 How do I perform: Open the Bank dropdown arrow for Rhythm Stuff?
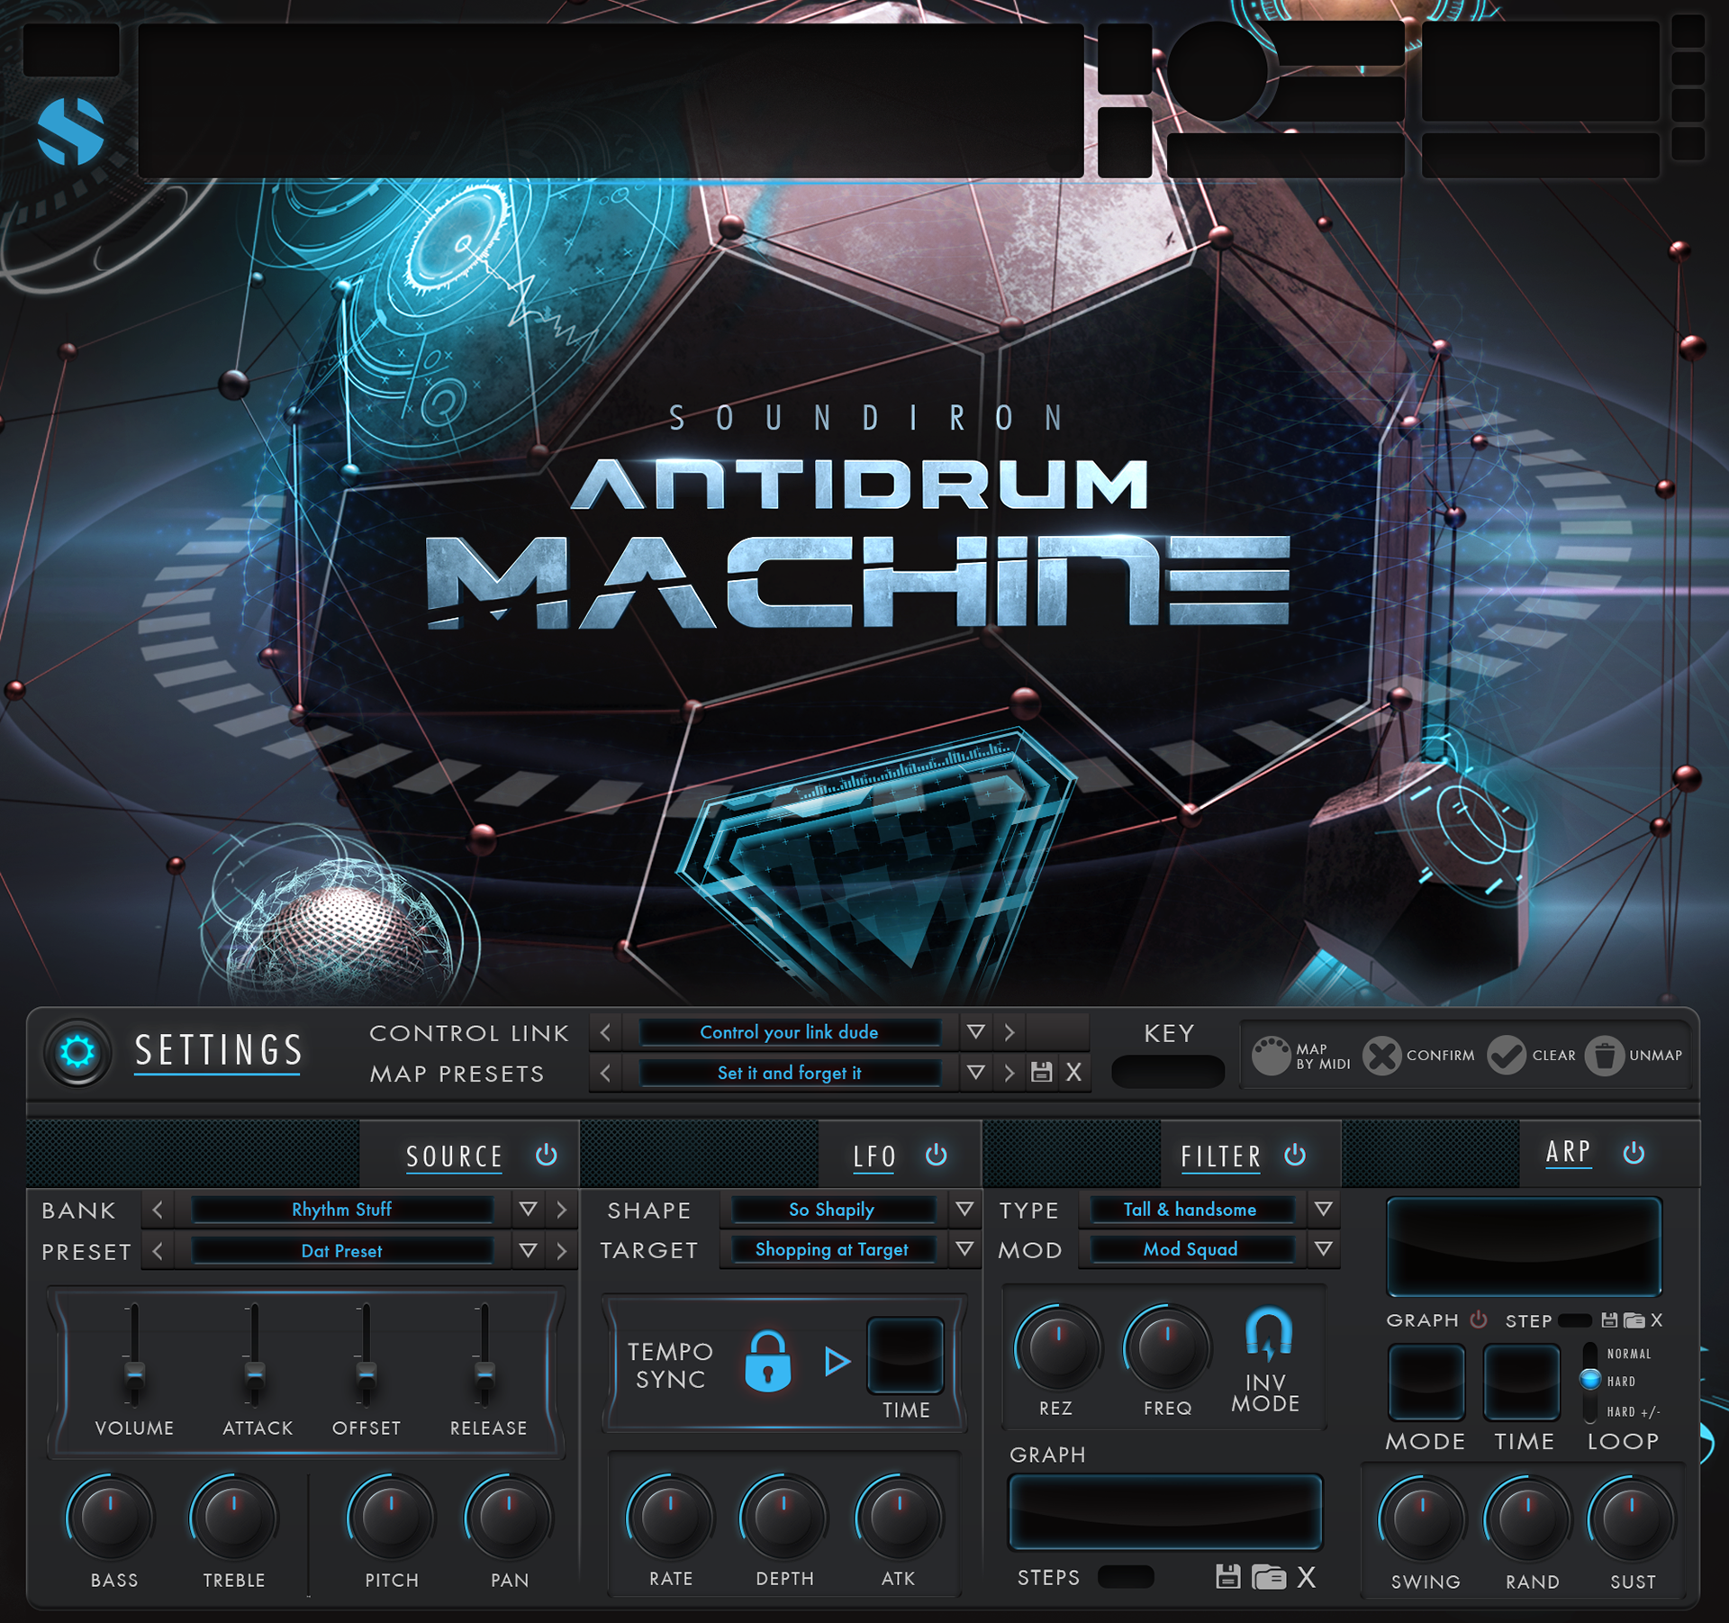point(528,1210)
